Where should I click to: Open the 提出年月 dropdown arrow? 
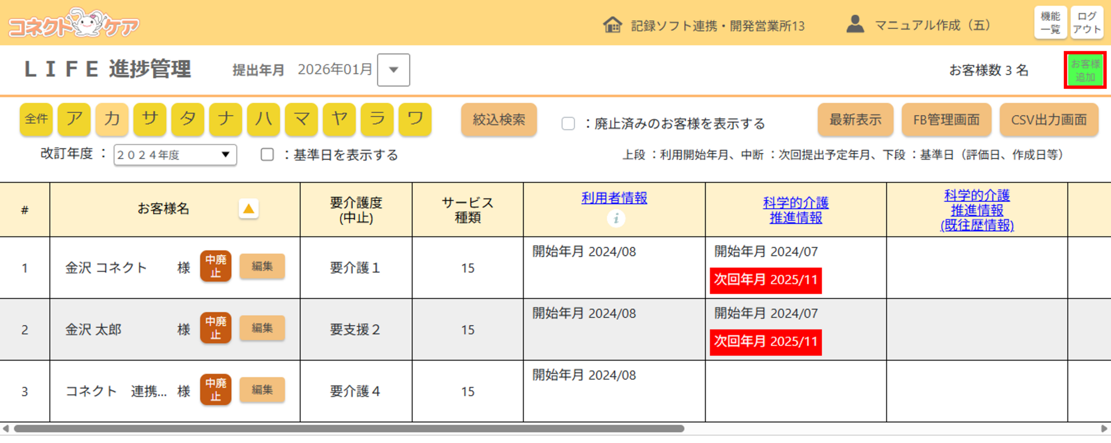393,70
